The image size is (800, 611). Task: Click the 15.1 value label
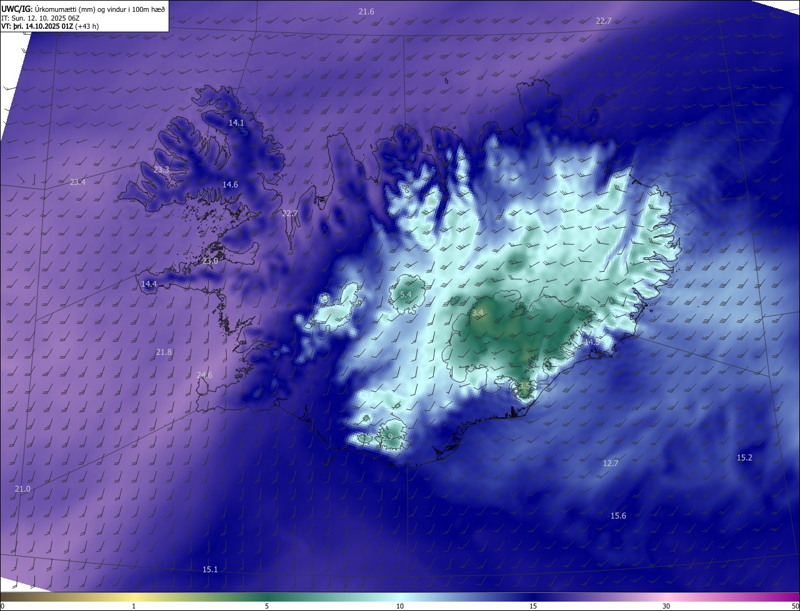click(x=210, y=570)
